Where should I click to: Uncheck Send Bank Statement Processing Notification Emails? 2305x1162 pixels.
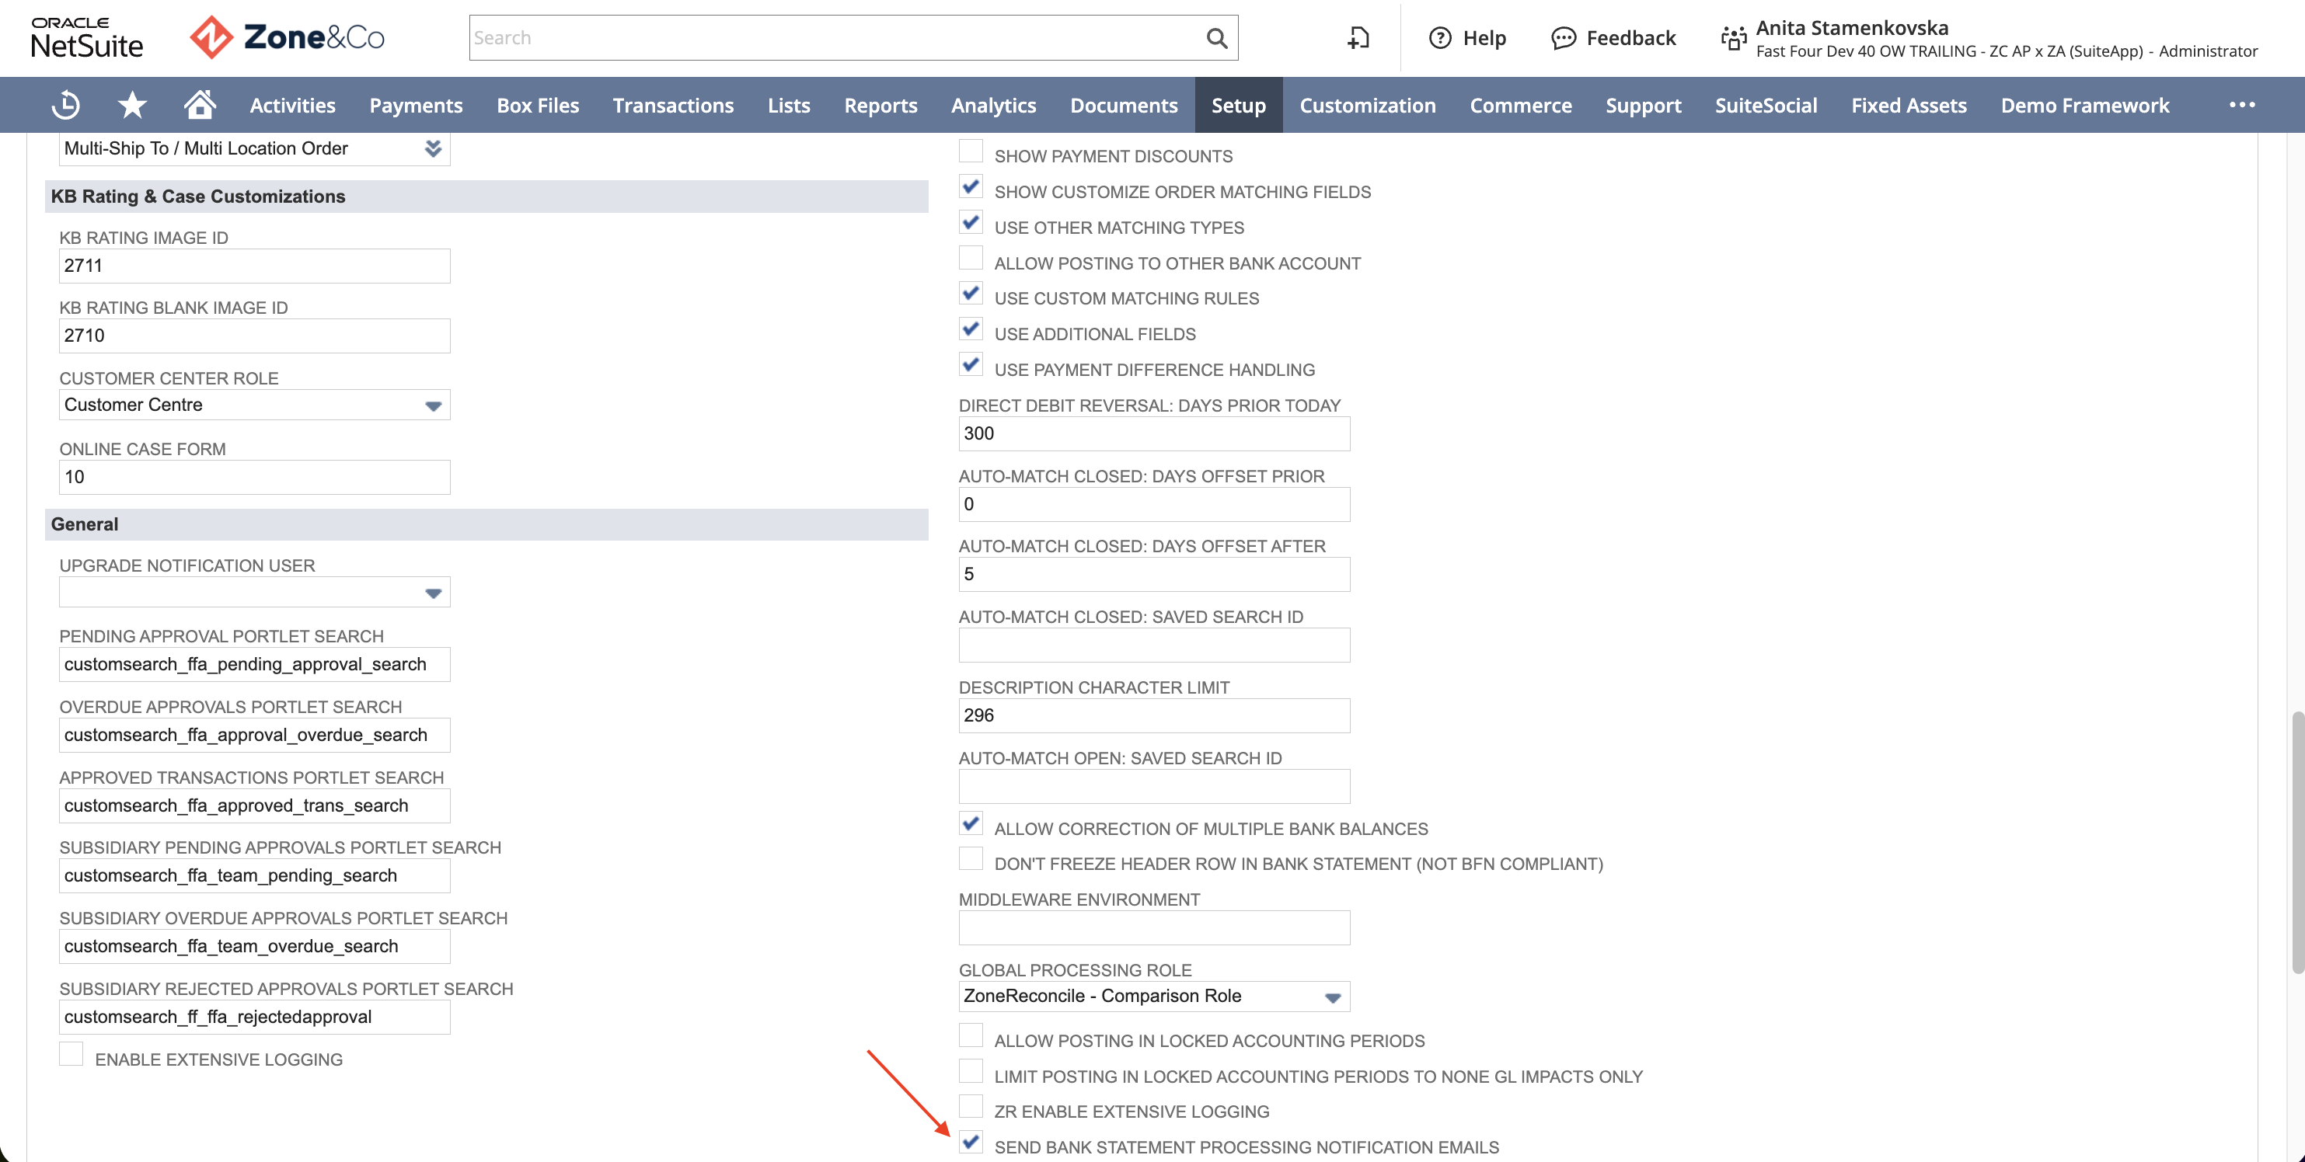pyautogui.click(x=971, y=1143)
